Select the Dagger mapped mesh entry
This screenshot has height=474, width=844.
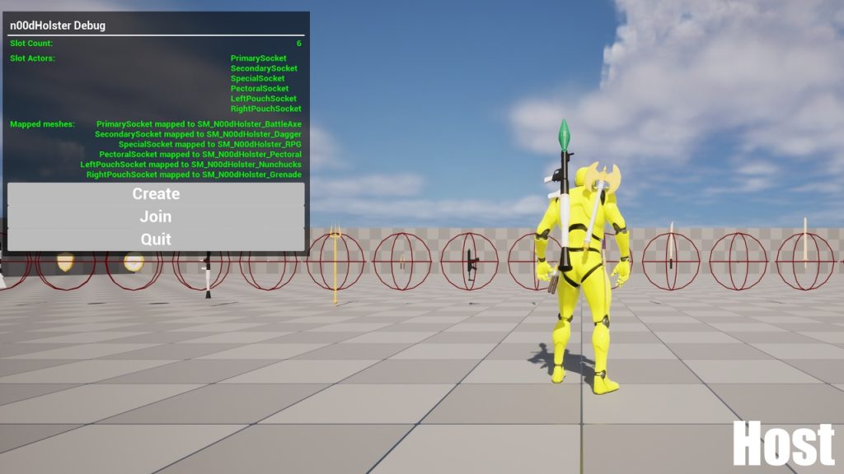click(198, 133)
